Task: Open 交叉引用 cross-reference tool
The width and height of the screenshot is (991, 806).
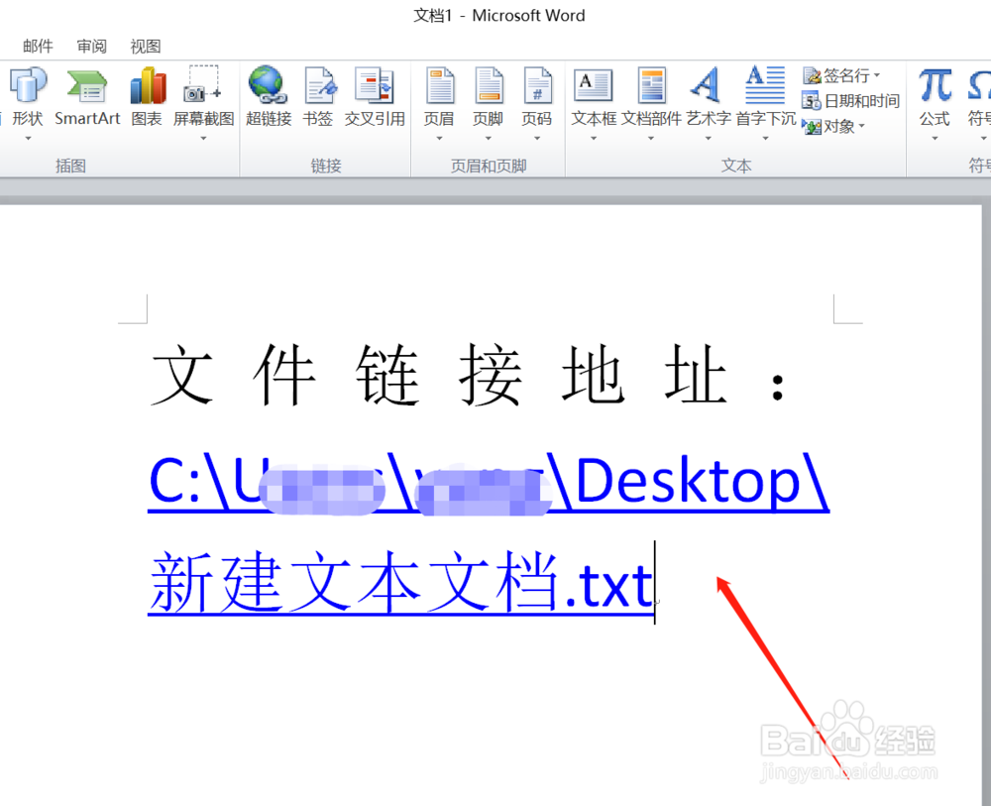Action: 375,85
